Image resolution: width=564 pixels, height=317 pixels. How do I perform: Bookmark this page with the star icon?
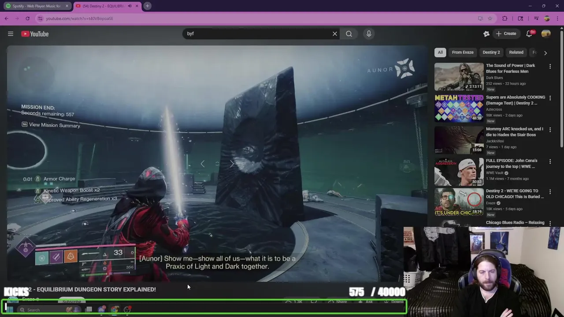pyautogui.click(x=490, y=18)
